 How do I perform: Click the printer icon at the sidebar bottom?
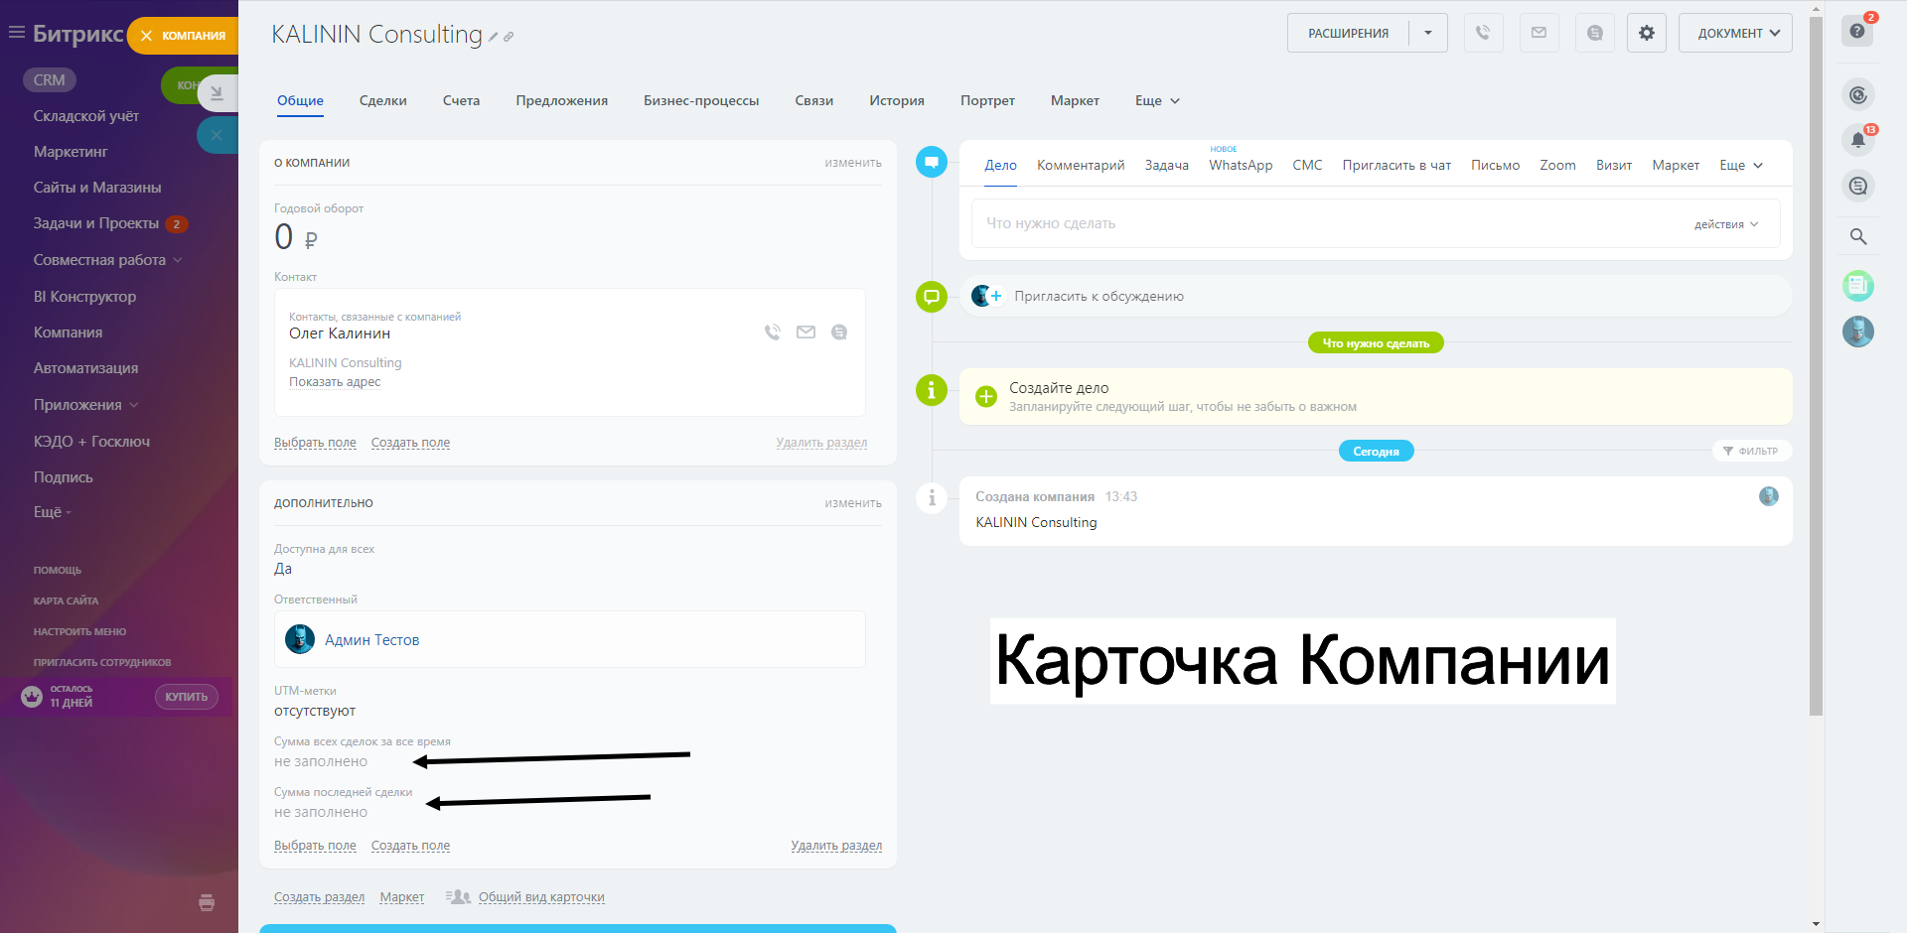tap(207, 902)
